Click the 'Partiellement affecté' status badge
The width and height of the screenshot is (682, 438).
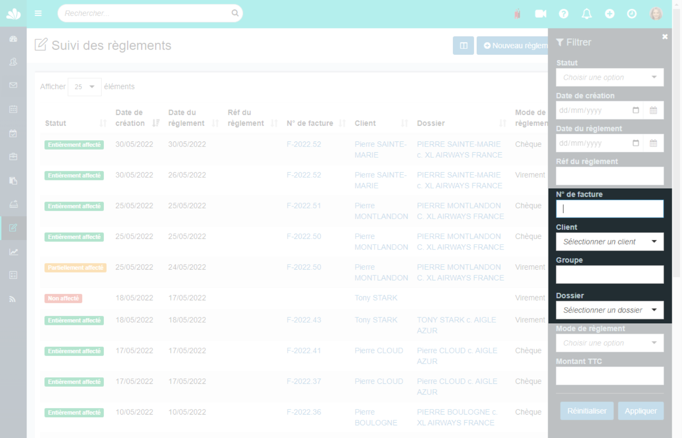click(x=75, y=268)
